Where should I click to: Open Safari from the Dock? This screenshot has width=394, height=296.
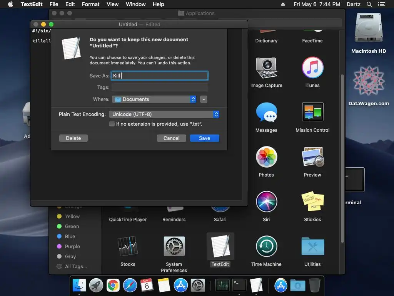[x=130, y=285]
